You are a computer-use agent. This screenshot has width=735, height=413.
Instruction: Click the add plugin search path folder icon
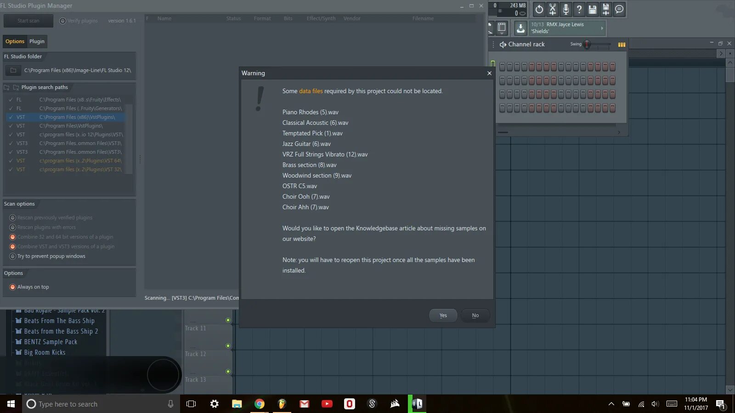(7, 87)
